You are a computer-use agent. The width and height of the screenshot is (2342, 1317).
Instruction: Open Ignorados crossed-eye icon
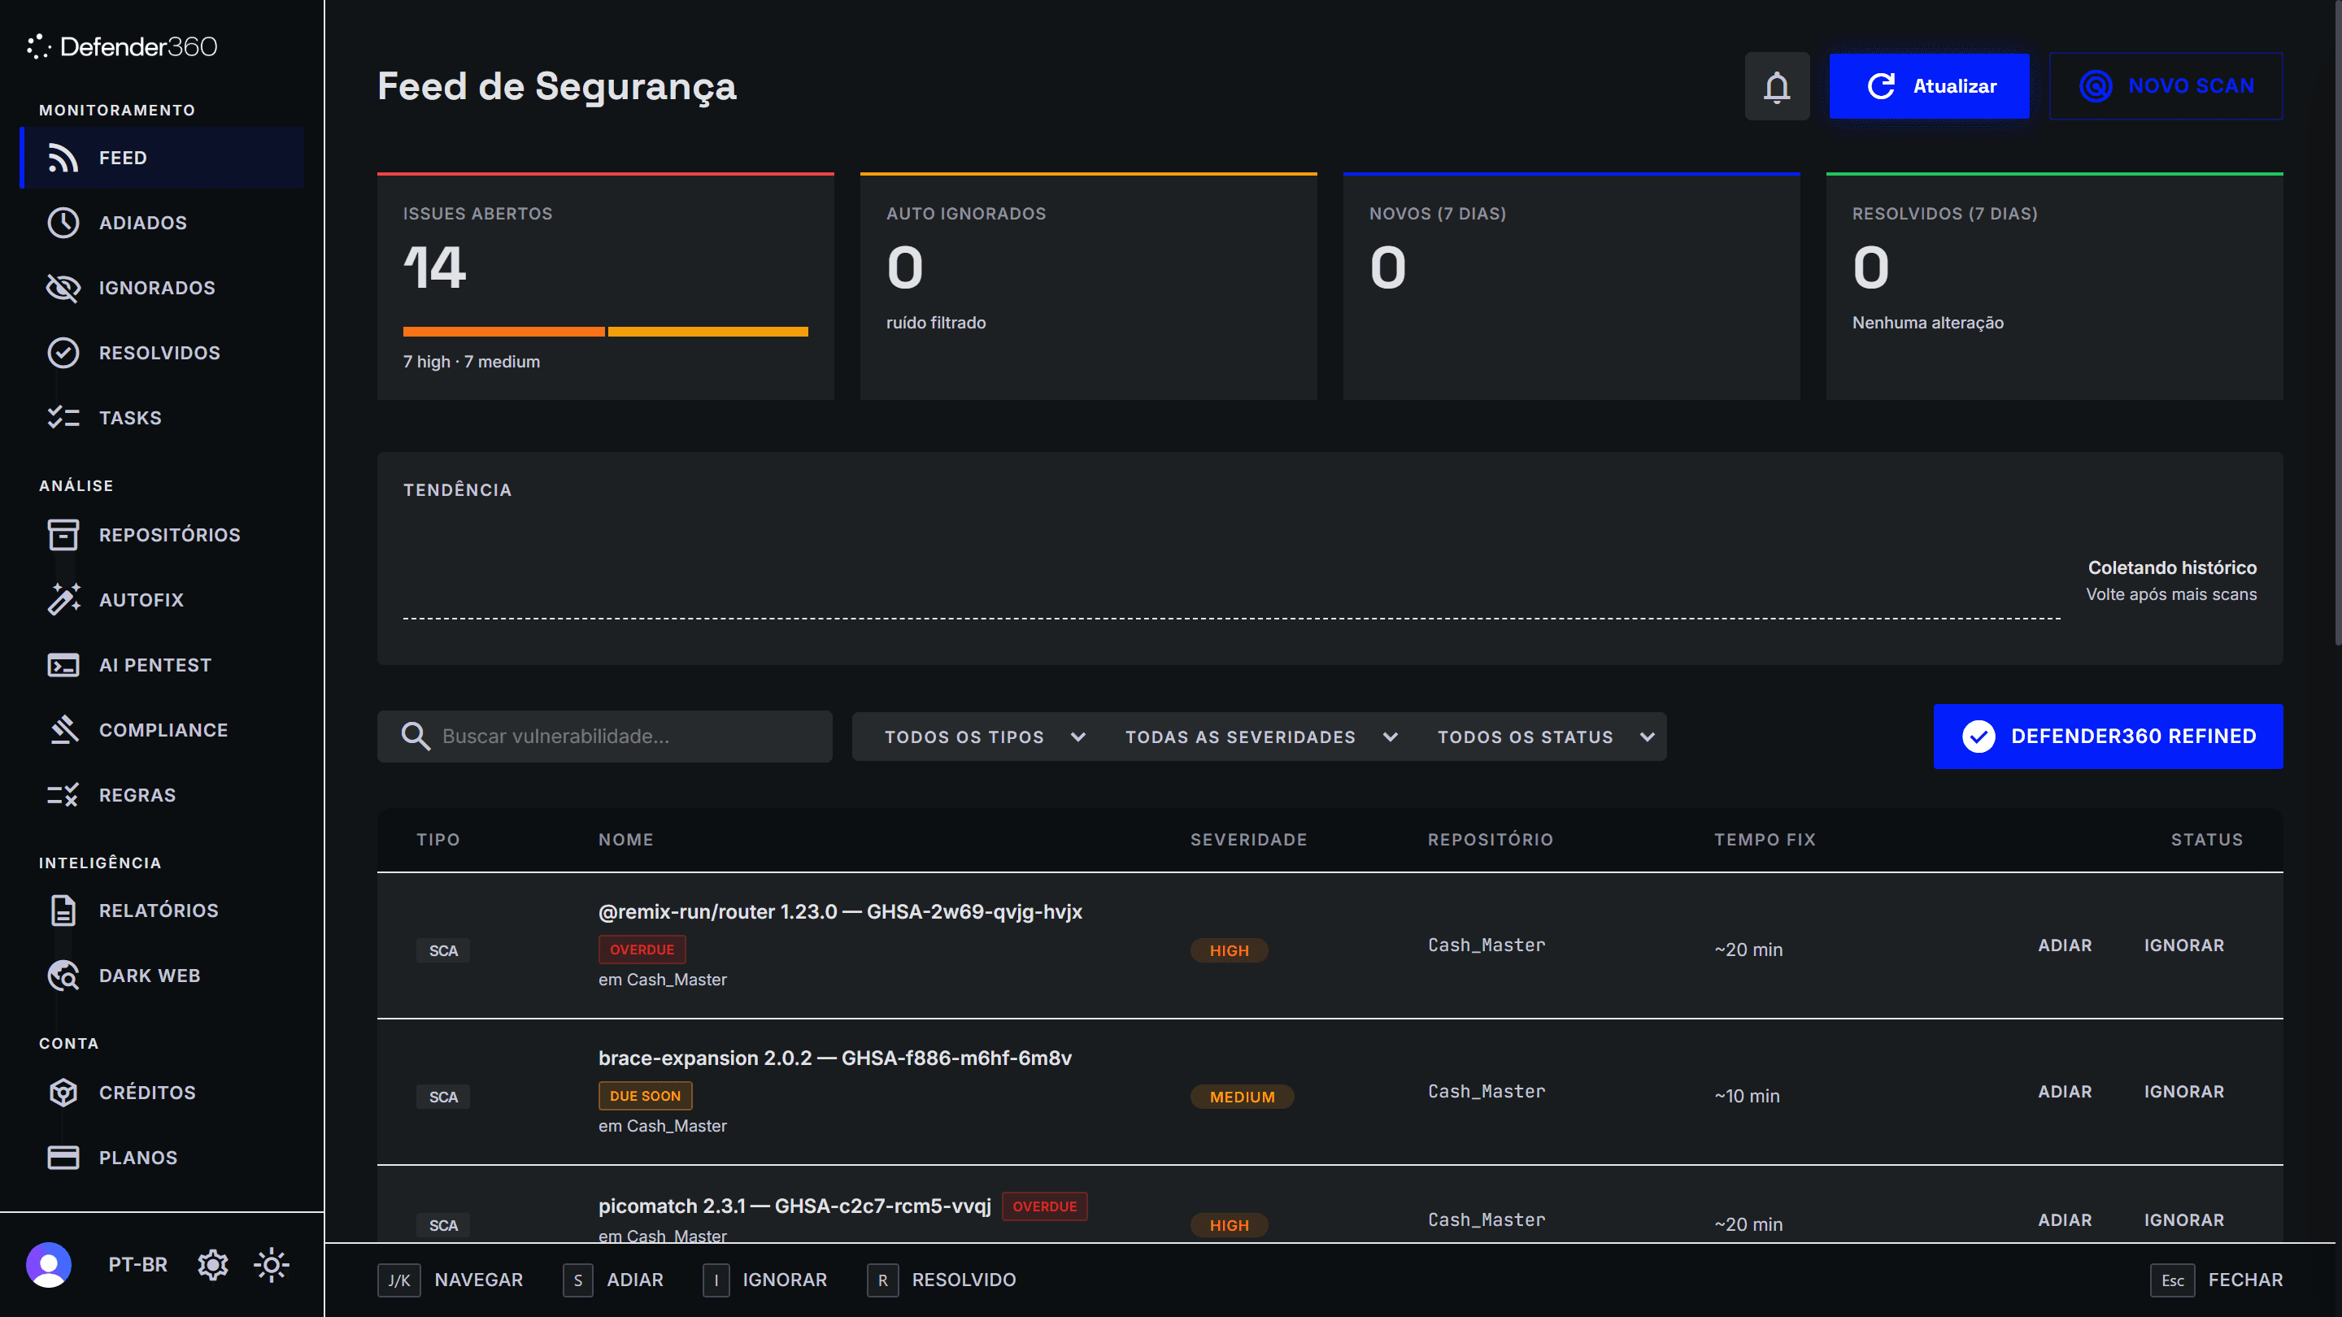(63, 288)
